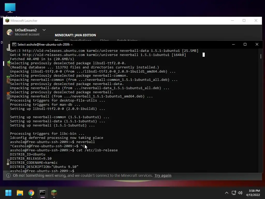Click the 'ldconfig deferred processing' line
This screenshot has width=265, height=199.
(57, 138)
